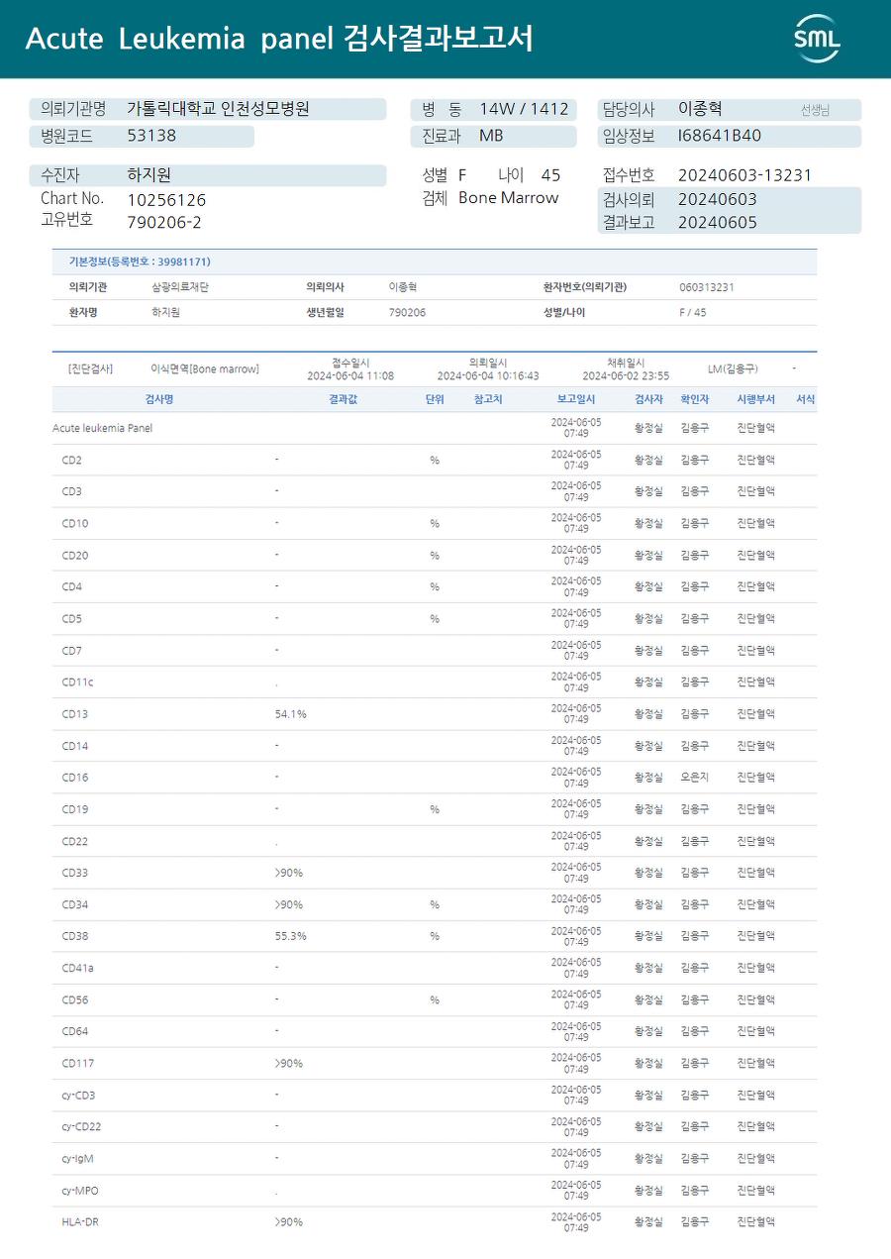Image resolution: width=891 pixels, height=1259 pixels.
Task: Select the 의뢰기관명 field showing 가톨릭대학교 인천성모병원
Action: tap(218, 109)
